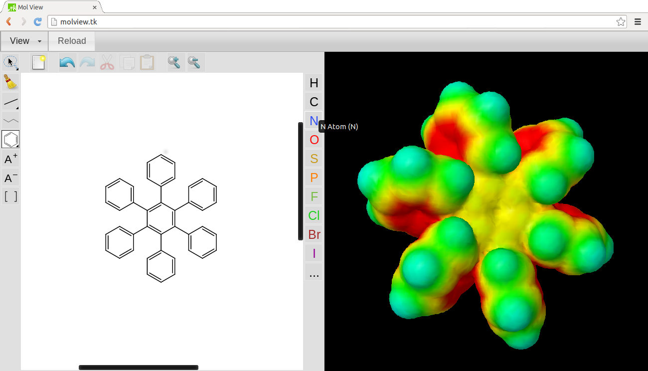Image resolution: width=648 pixels, height=371 pixels.
Task: Select the hydrogen H atom
Action: pyautogui.click(x=314, y=83)
